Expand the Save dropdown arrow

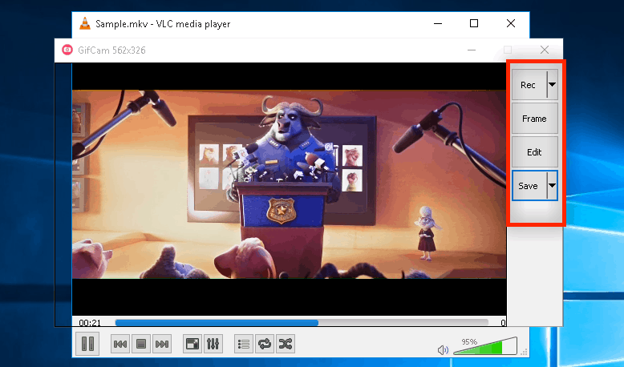pos(552,186)
